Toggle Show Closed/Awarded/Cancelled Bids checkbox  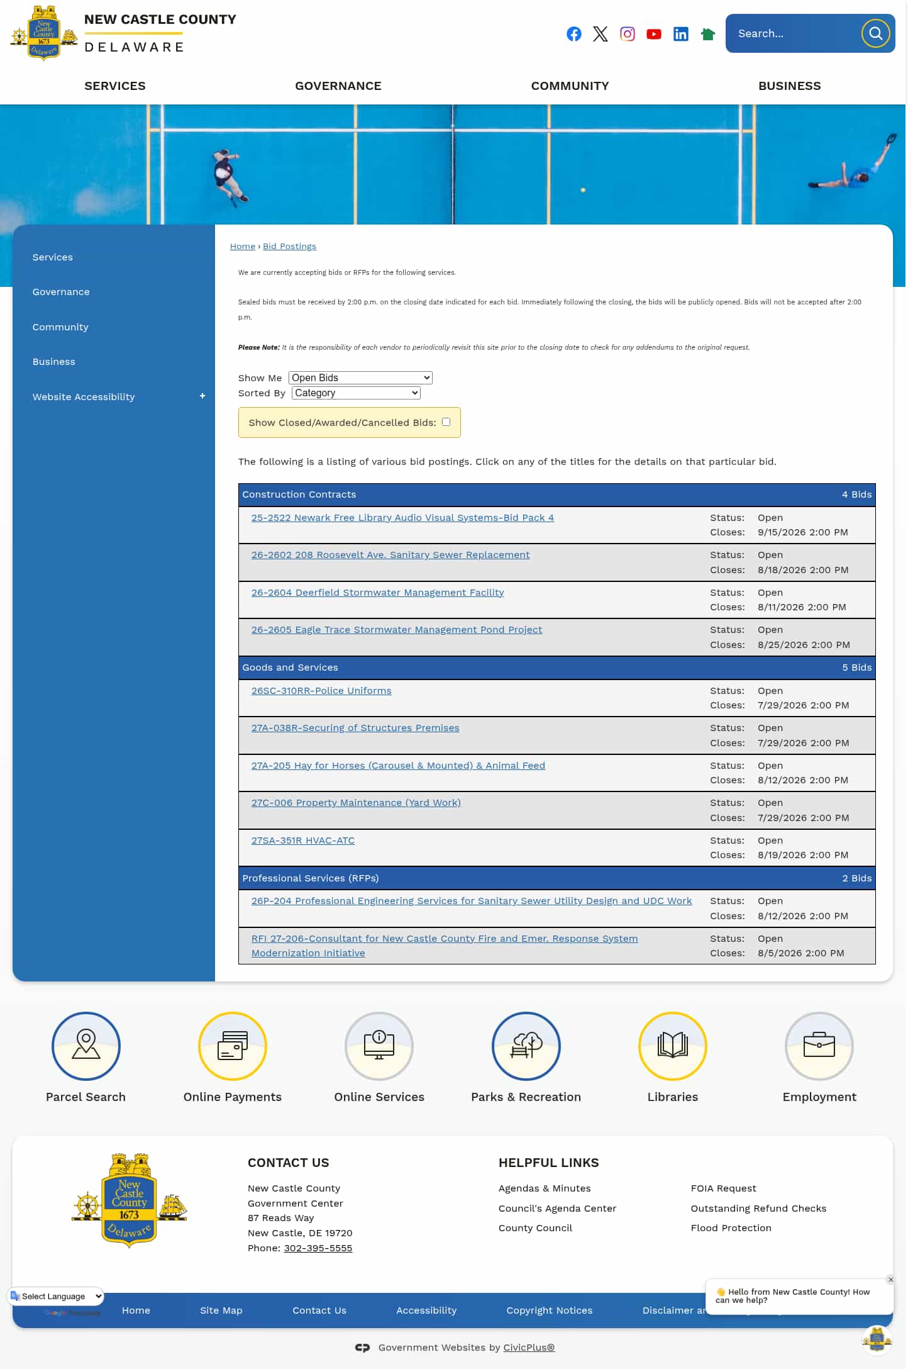446,422
